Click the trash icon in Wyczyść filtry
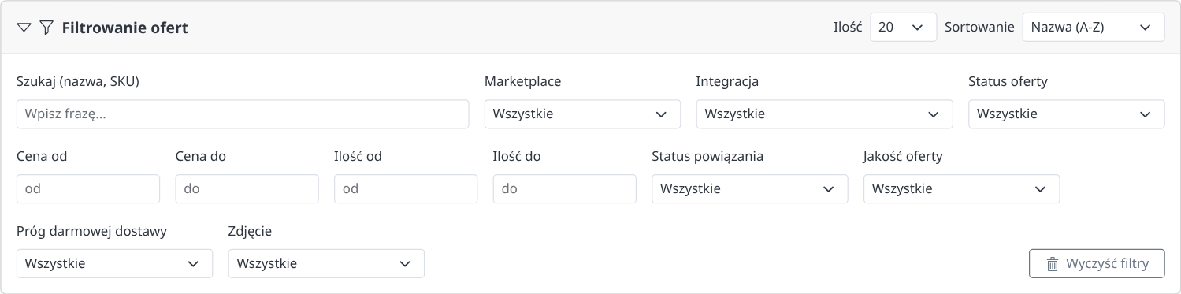The image size is (1181, 294). coord(1052,264)
